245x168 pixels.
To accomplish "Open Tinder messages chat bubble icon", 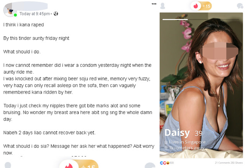I will (240, 6).
